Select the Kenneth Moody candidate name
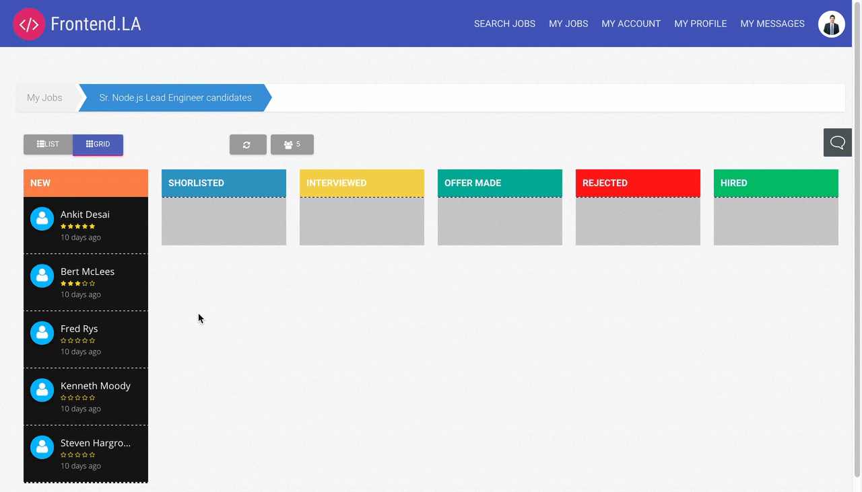Image resolution: width=862 pixels, height=492 pixels. coord(96,386)
